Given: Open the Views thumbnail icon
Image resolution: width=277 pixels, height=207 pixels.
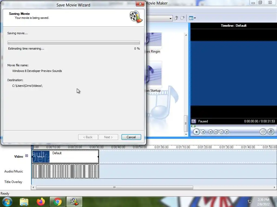Looking at the screenshot, I should coord(191,18).
